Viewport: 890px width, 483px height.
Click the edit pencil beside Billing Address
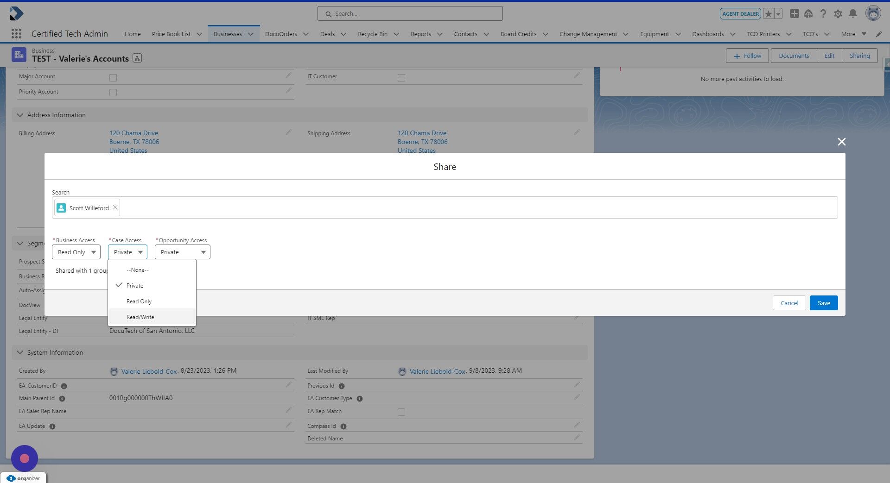[x=288, y=132]
